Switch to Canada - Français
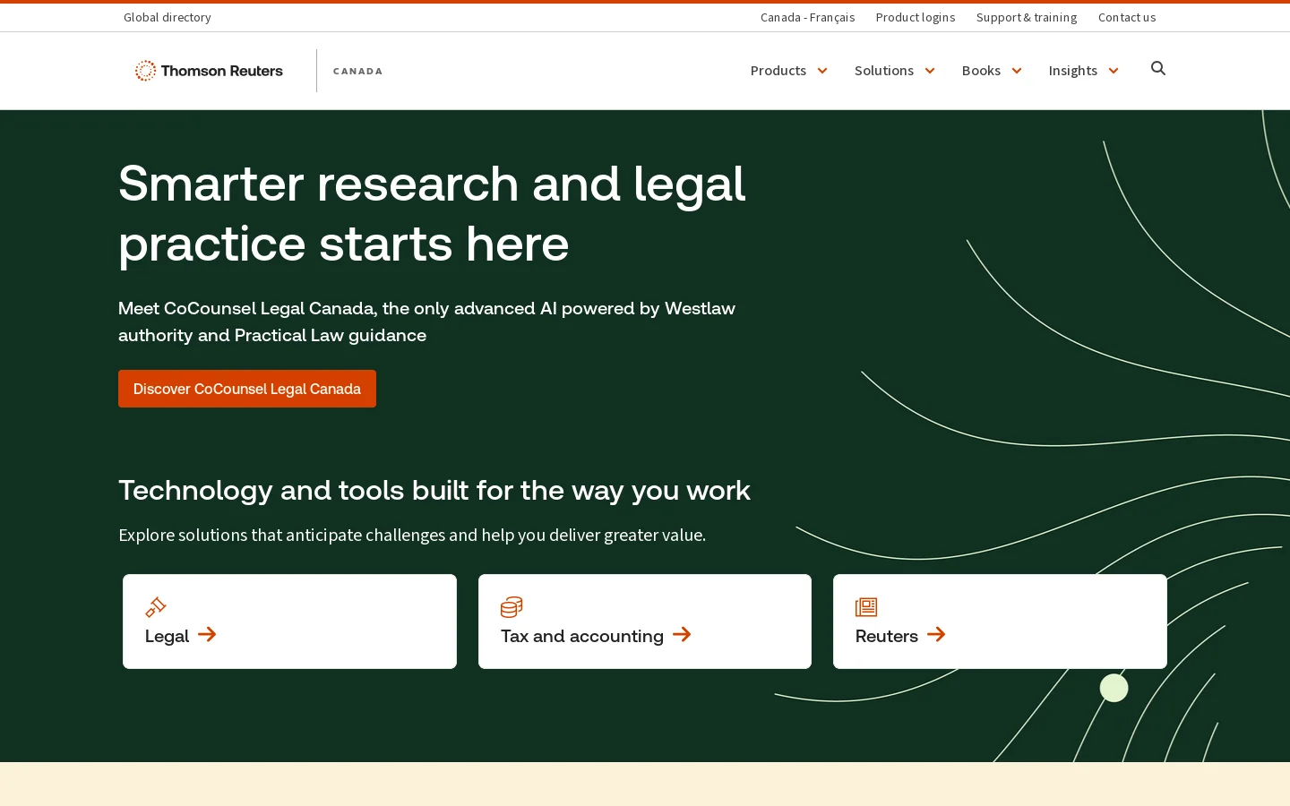Screen dimensions: 1290x806 [x=808, y=17]
